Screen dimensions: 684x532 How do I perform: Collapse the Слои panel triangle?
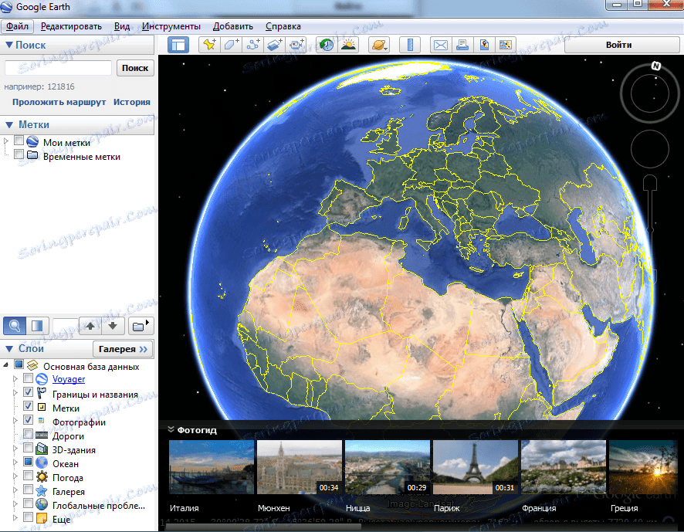tap(8, 349)
